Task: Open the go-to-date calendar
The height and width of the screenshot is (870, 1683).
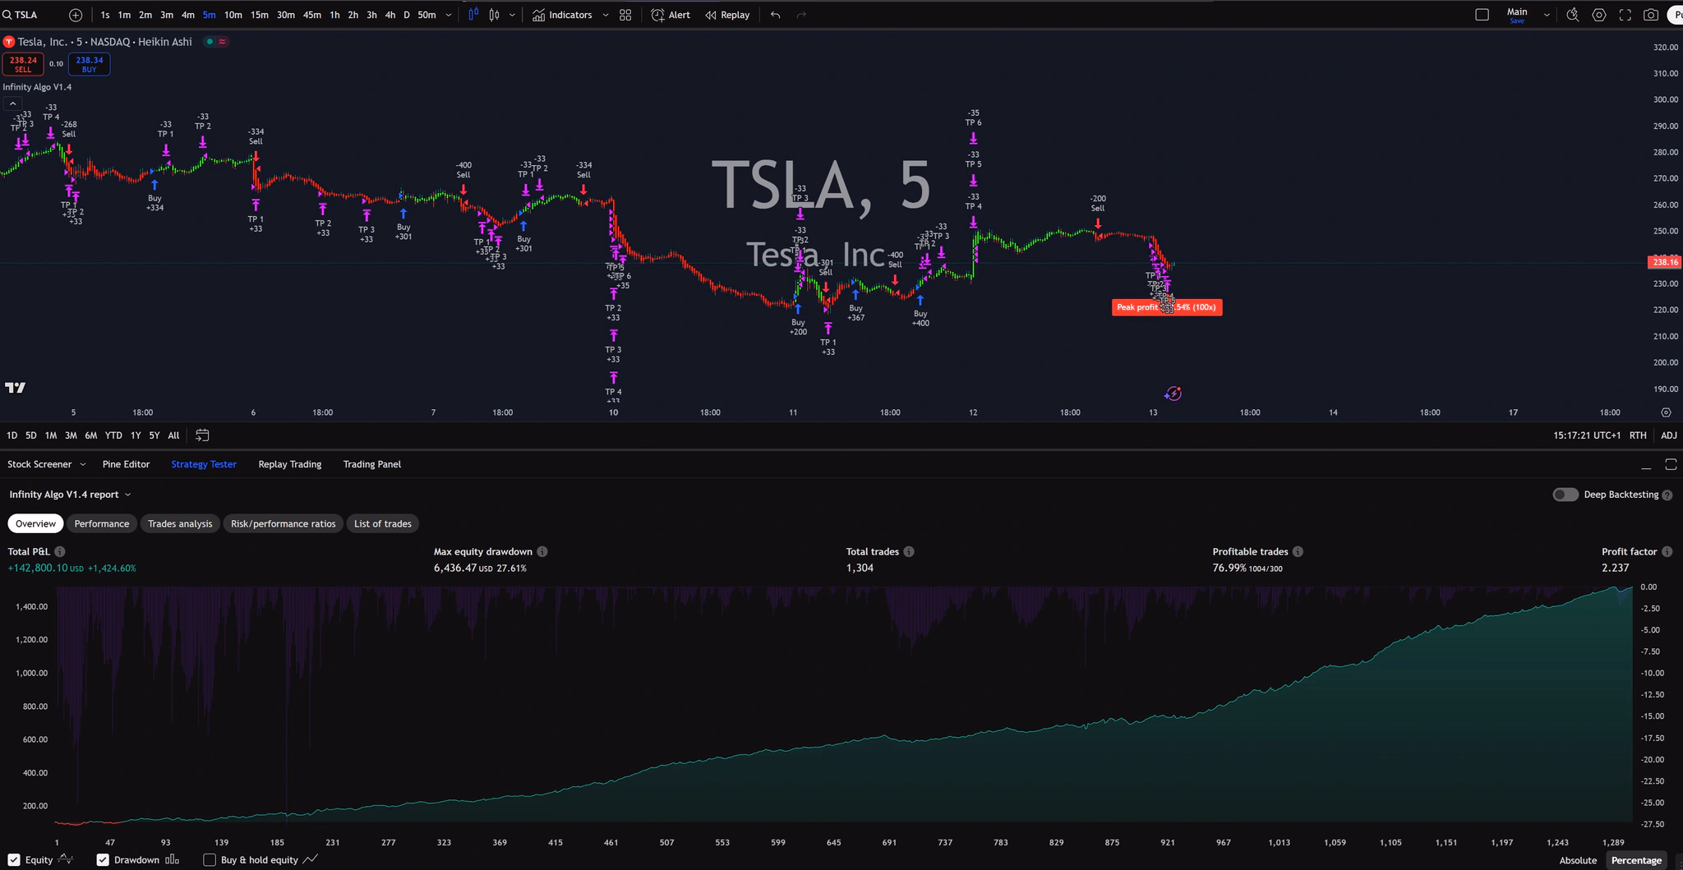Action: [202, 435]
